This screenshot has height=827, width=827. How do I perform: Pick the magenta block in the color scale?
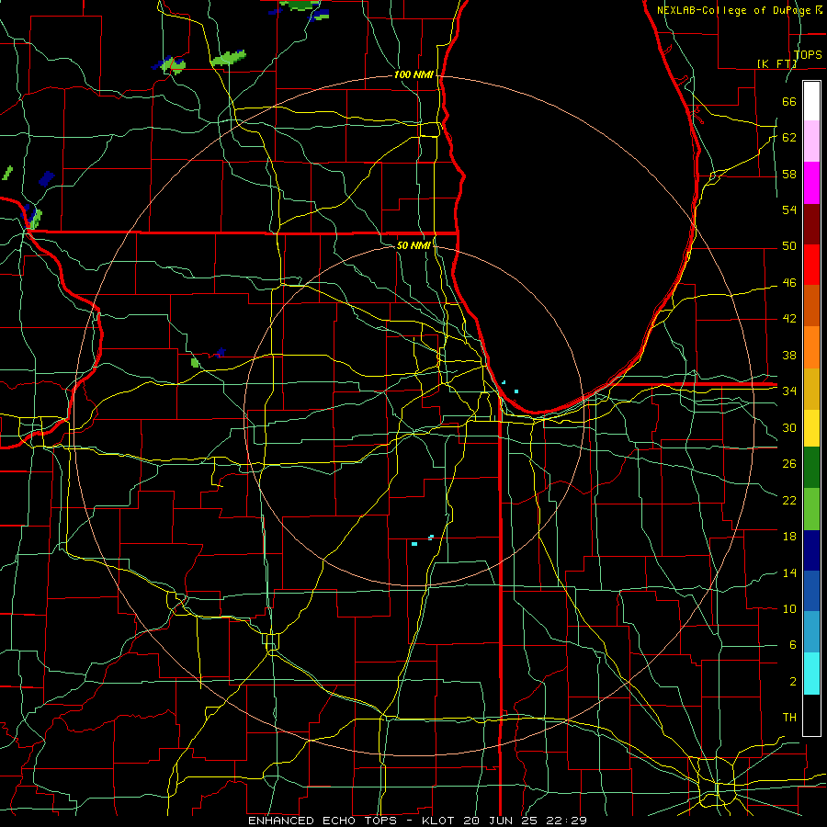(811, 183)
